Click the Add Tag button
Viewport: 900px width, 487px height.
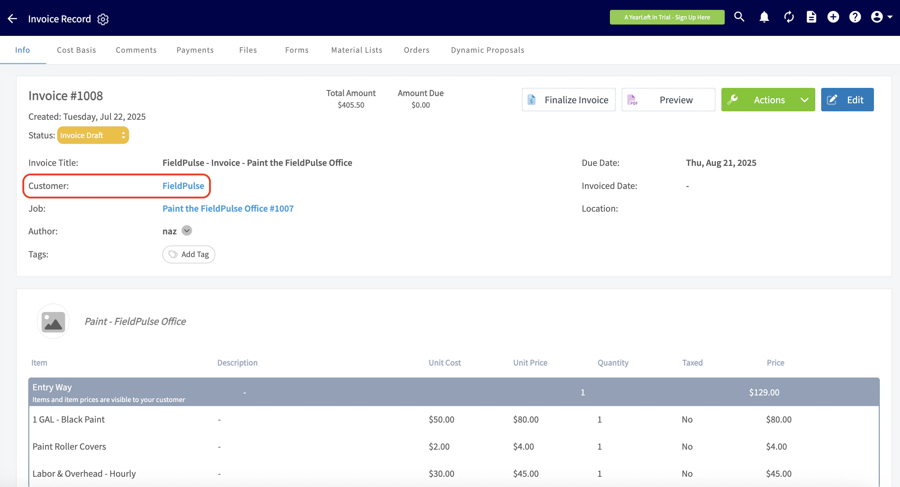click(189, 254)
